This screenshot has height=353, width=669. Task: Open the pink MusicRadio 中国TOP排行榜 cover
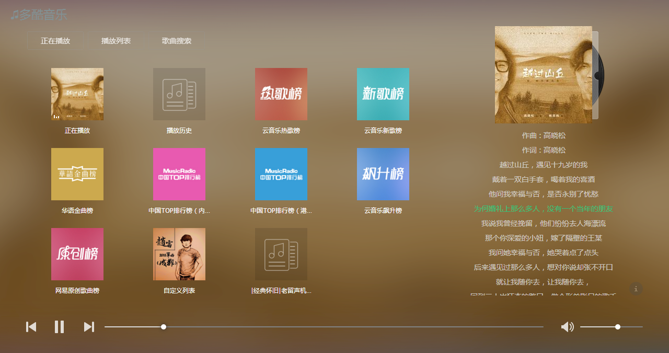[x=179, y=174]
